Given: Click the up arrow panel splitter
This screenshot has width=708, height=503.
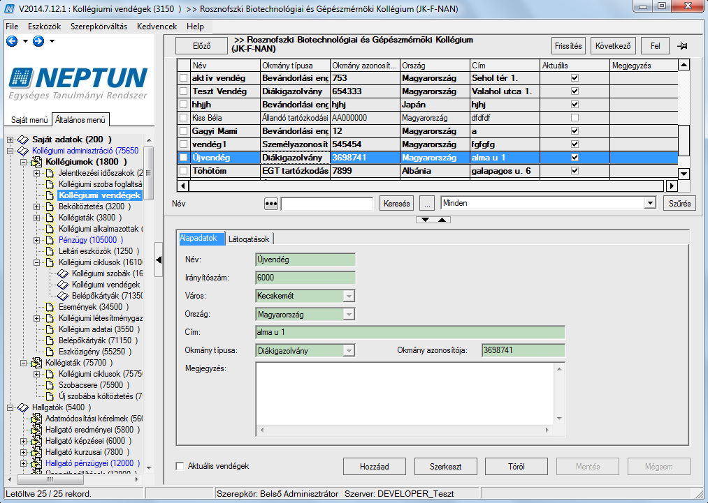Looking at the screenshot, I should click(442, 220).
